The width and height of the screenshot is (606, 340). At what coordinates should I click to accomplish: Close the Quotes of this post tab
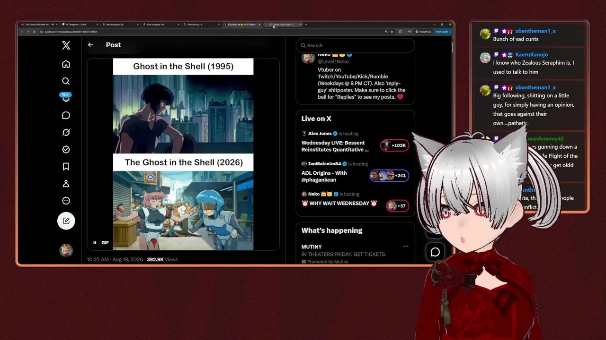click(300, 24)
